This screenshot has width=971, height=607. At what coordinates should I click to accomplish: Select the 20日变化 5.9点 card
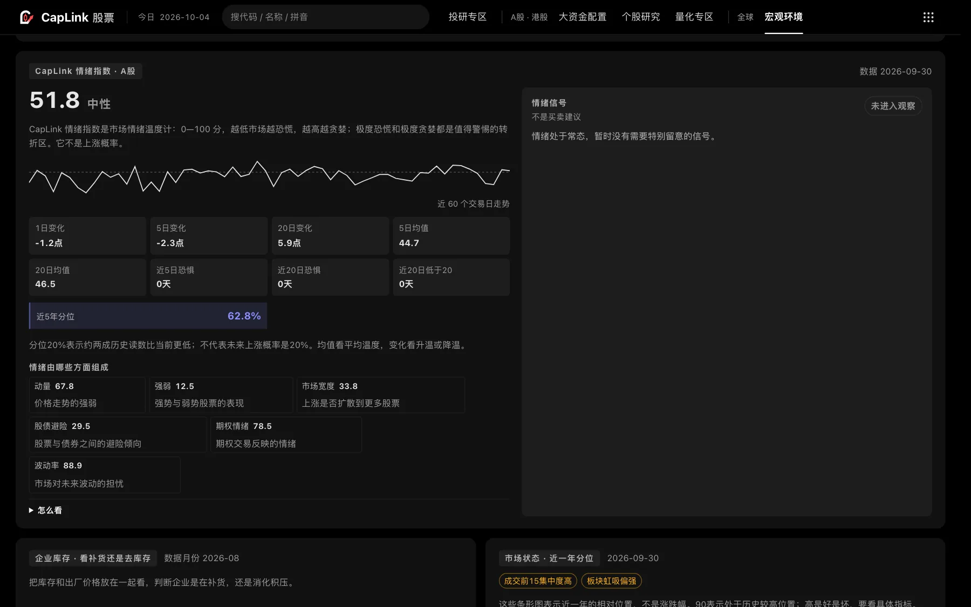pos(330,236)
